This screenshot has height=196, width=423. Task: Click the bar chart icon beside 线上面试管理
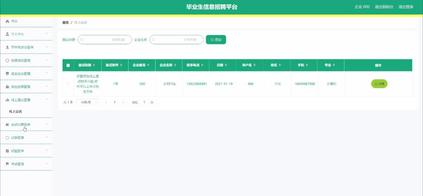7,100
